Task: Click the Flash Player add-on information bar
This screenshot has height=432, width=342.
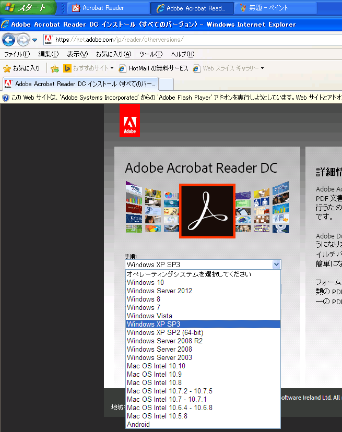Action: [x=171, y=98]
